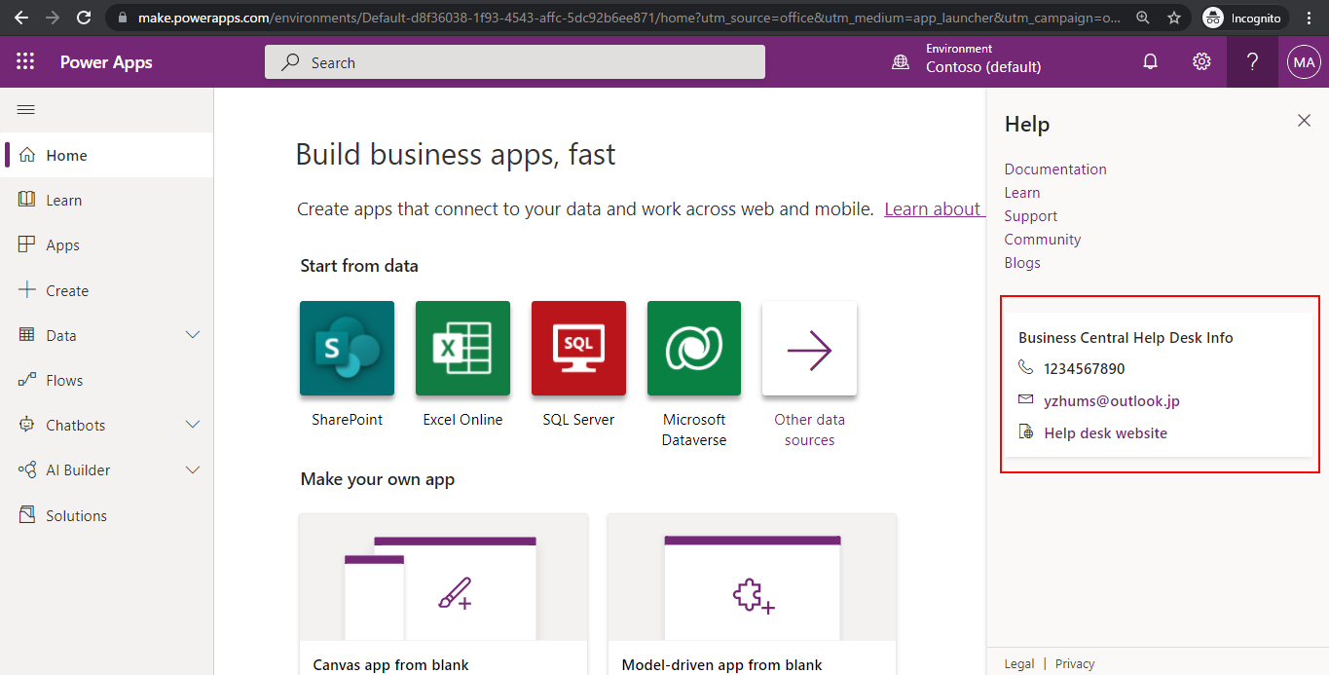This screenshot has height=675, width=1329.
Task: Open the Documentation link in Help panel
Action: [1054, 169]
